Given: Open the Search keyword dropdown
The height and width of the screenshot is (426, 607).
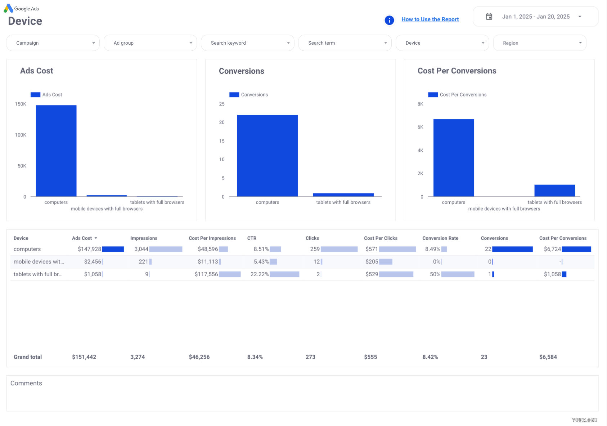Looking at the screenshot, I should coord(247,43).
